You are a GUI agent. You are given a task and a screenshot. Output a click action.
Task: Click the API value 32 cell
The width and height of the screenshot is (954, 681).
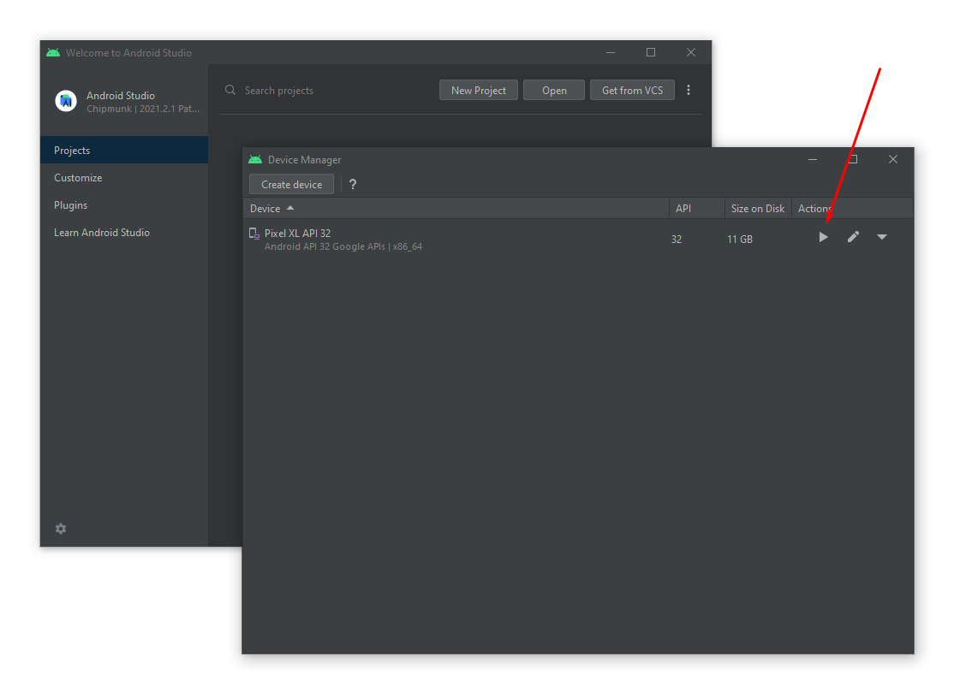(677, 240)
